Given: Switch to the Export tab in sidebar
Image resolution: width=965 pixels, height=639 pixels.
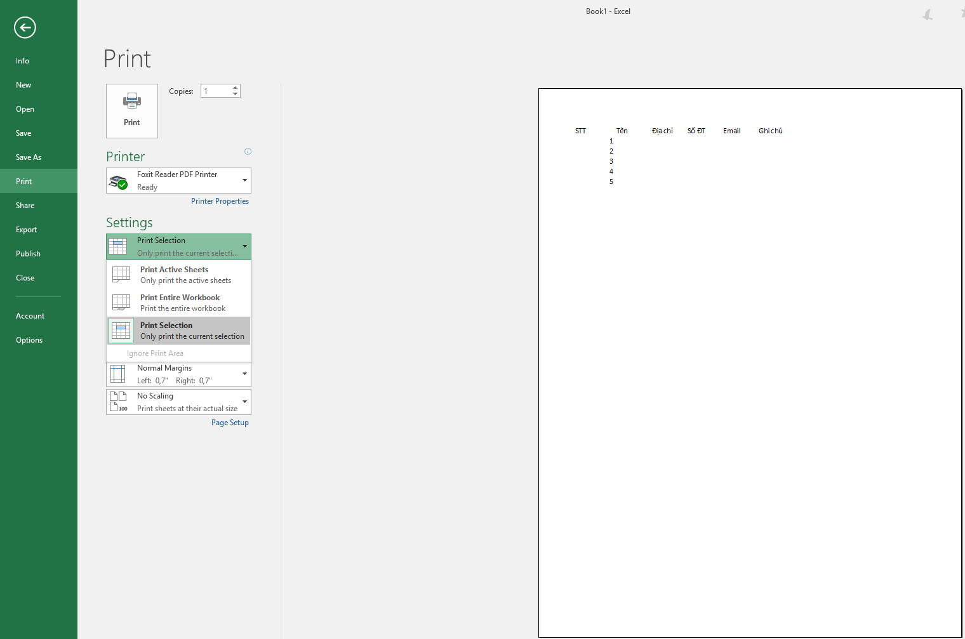Looking at the screenshot, I should [x=27, y=230].
